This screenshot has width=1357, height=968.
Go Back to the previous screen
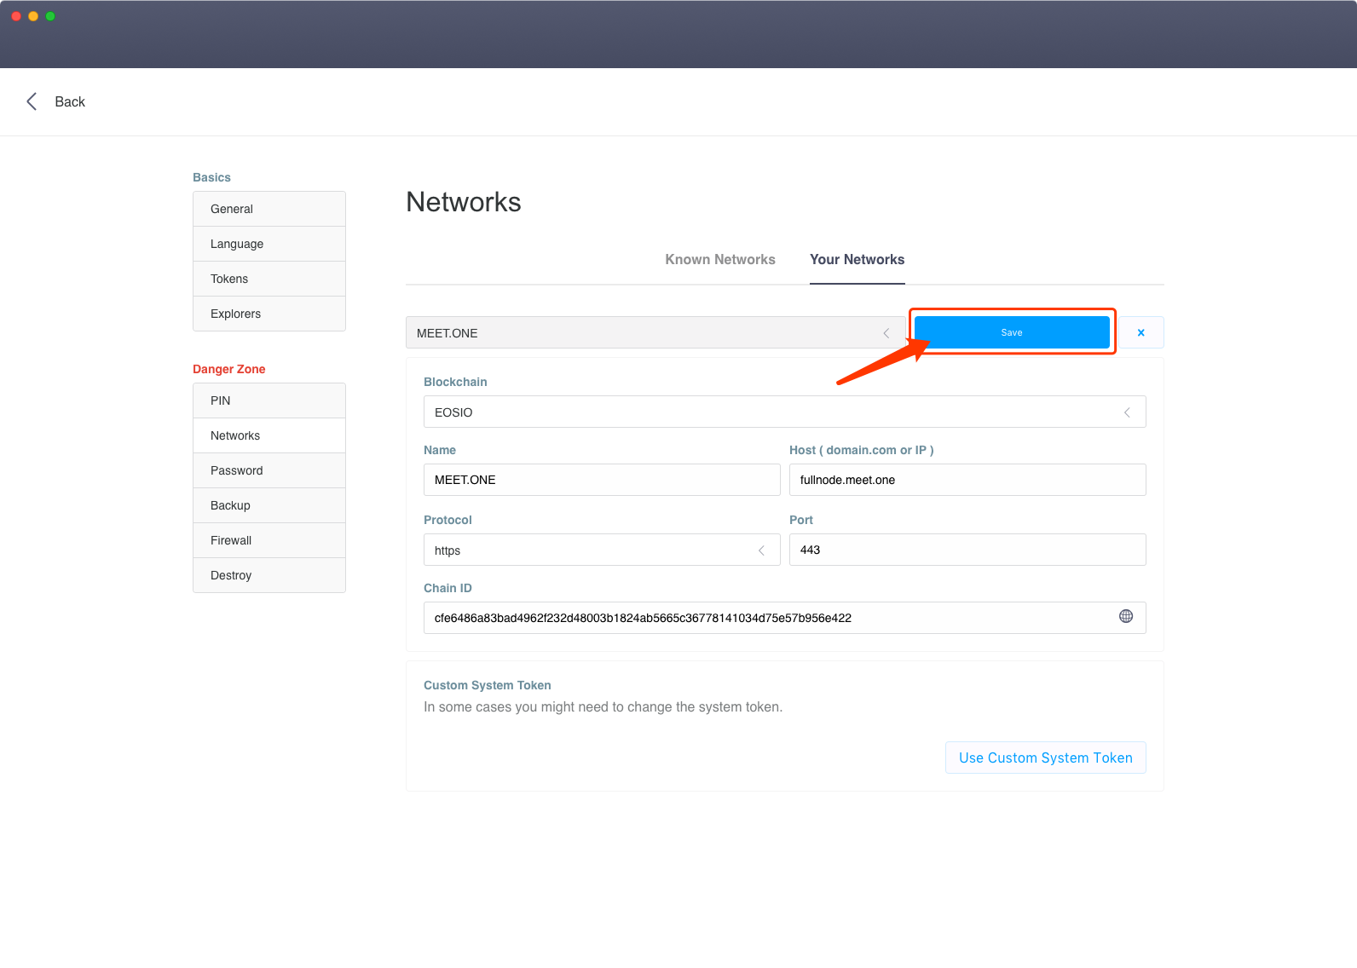tap(70, 101)
